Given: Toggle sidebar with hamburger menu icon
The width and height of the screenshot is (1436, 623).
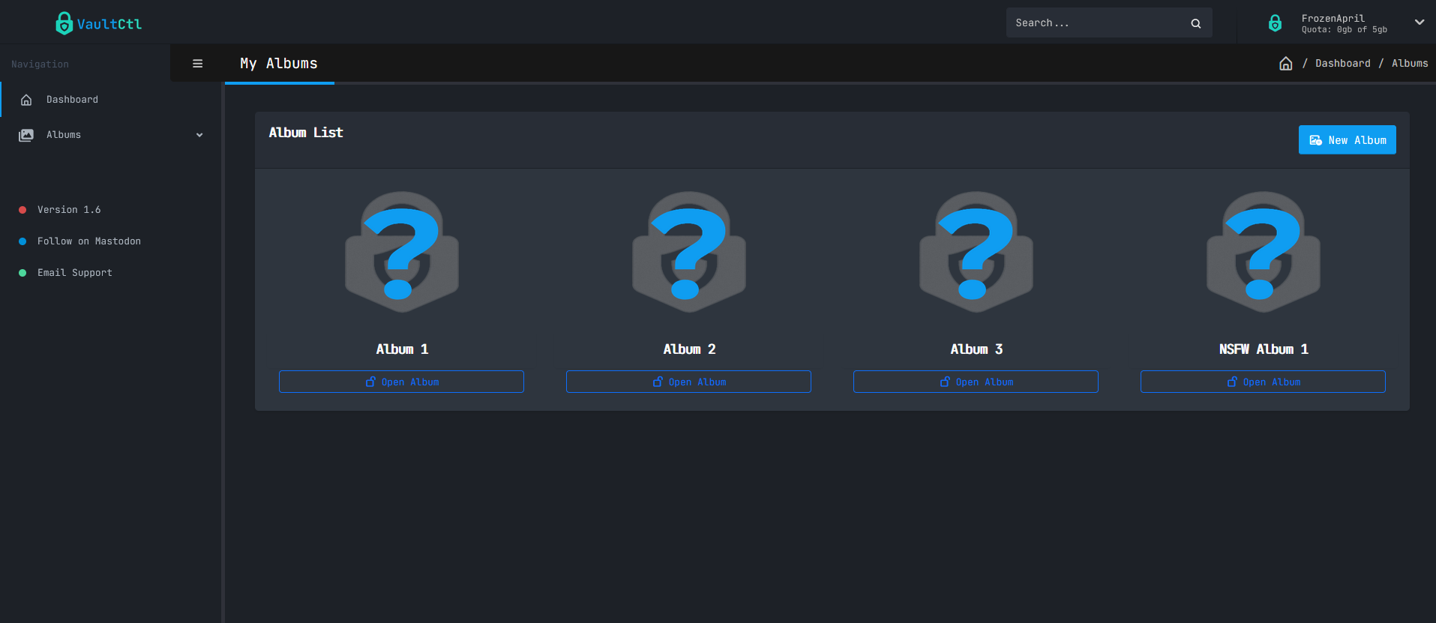Looking at the screenshot, I should pos(198,64).
